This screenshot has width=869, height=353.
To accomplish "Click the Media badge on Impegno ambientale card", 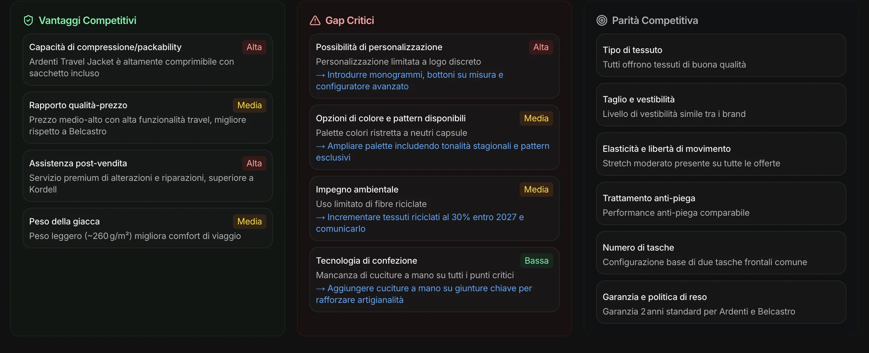I will (536, 190).
